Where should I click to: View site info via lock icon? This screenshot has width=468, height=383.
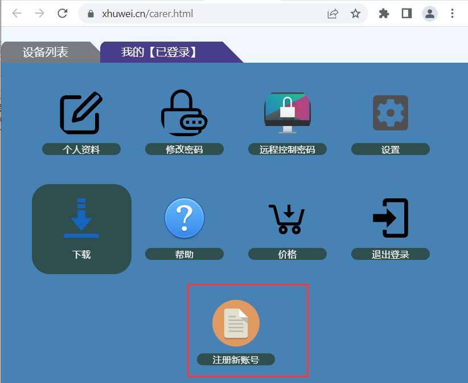pyautogui.click(x=91, y=14)
